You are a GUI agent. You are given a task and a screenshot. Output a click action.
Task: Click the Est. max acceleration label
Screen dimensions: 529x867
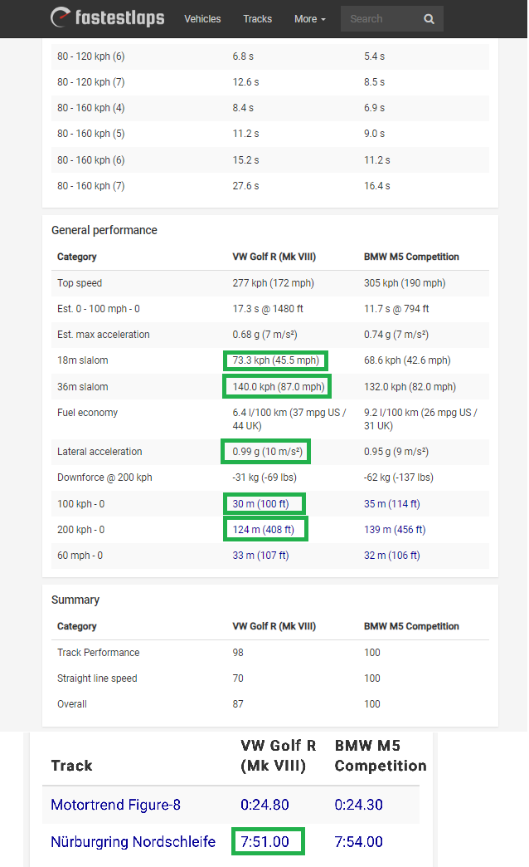point(104,335)
